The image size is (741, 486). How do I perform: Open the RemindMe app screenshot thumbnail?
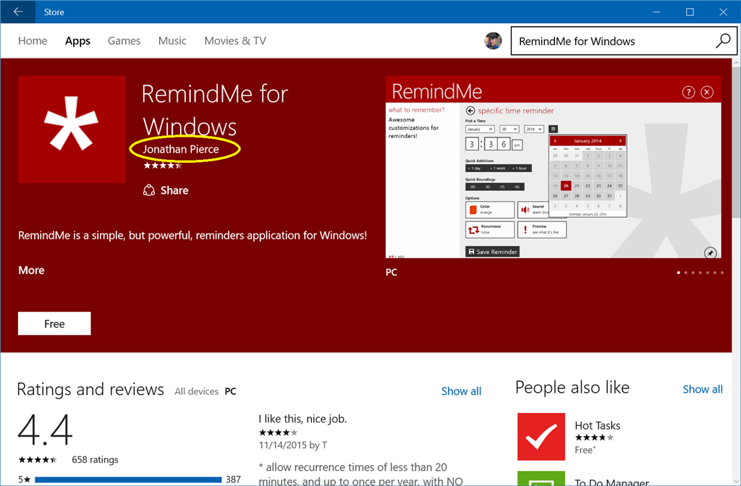click(554, 167)
